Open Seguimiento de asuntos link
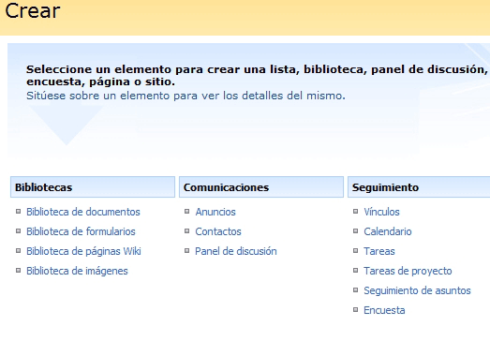Screen dimensions: 490x356 coord(417,290)
